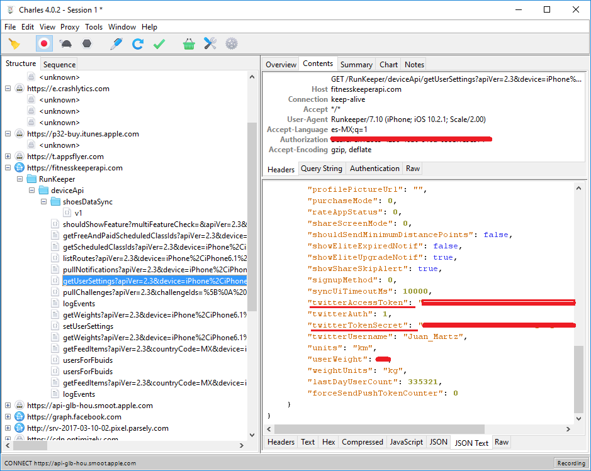This screenshot has width=591, height=471.
Task: Clear the session with the broom icon
Action: (x=14, y=43)
